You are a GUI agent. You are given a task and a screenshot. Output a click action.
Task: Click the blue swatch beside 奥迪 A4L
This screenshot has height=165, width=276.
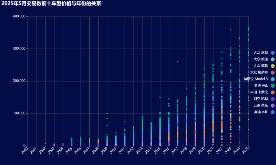273,112
